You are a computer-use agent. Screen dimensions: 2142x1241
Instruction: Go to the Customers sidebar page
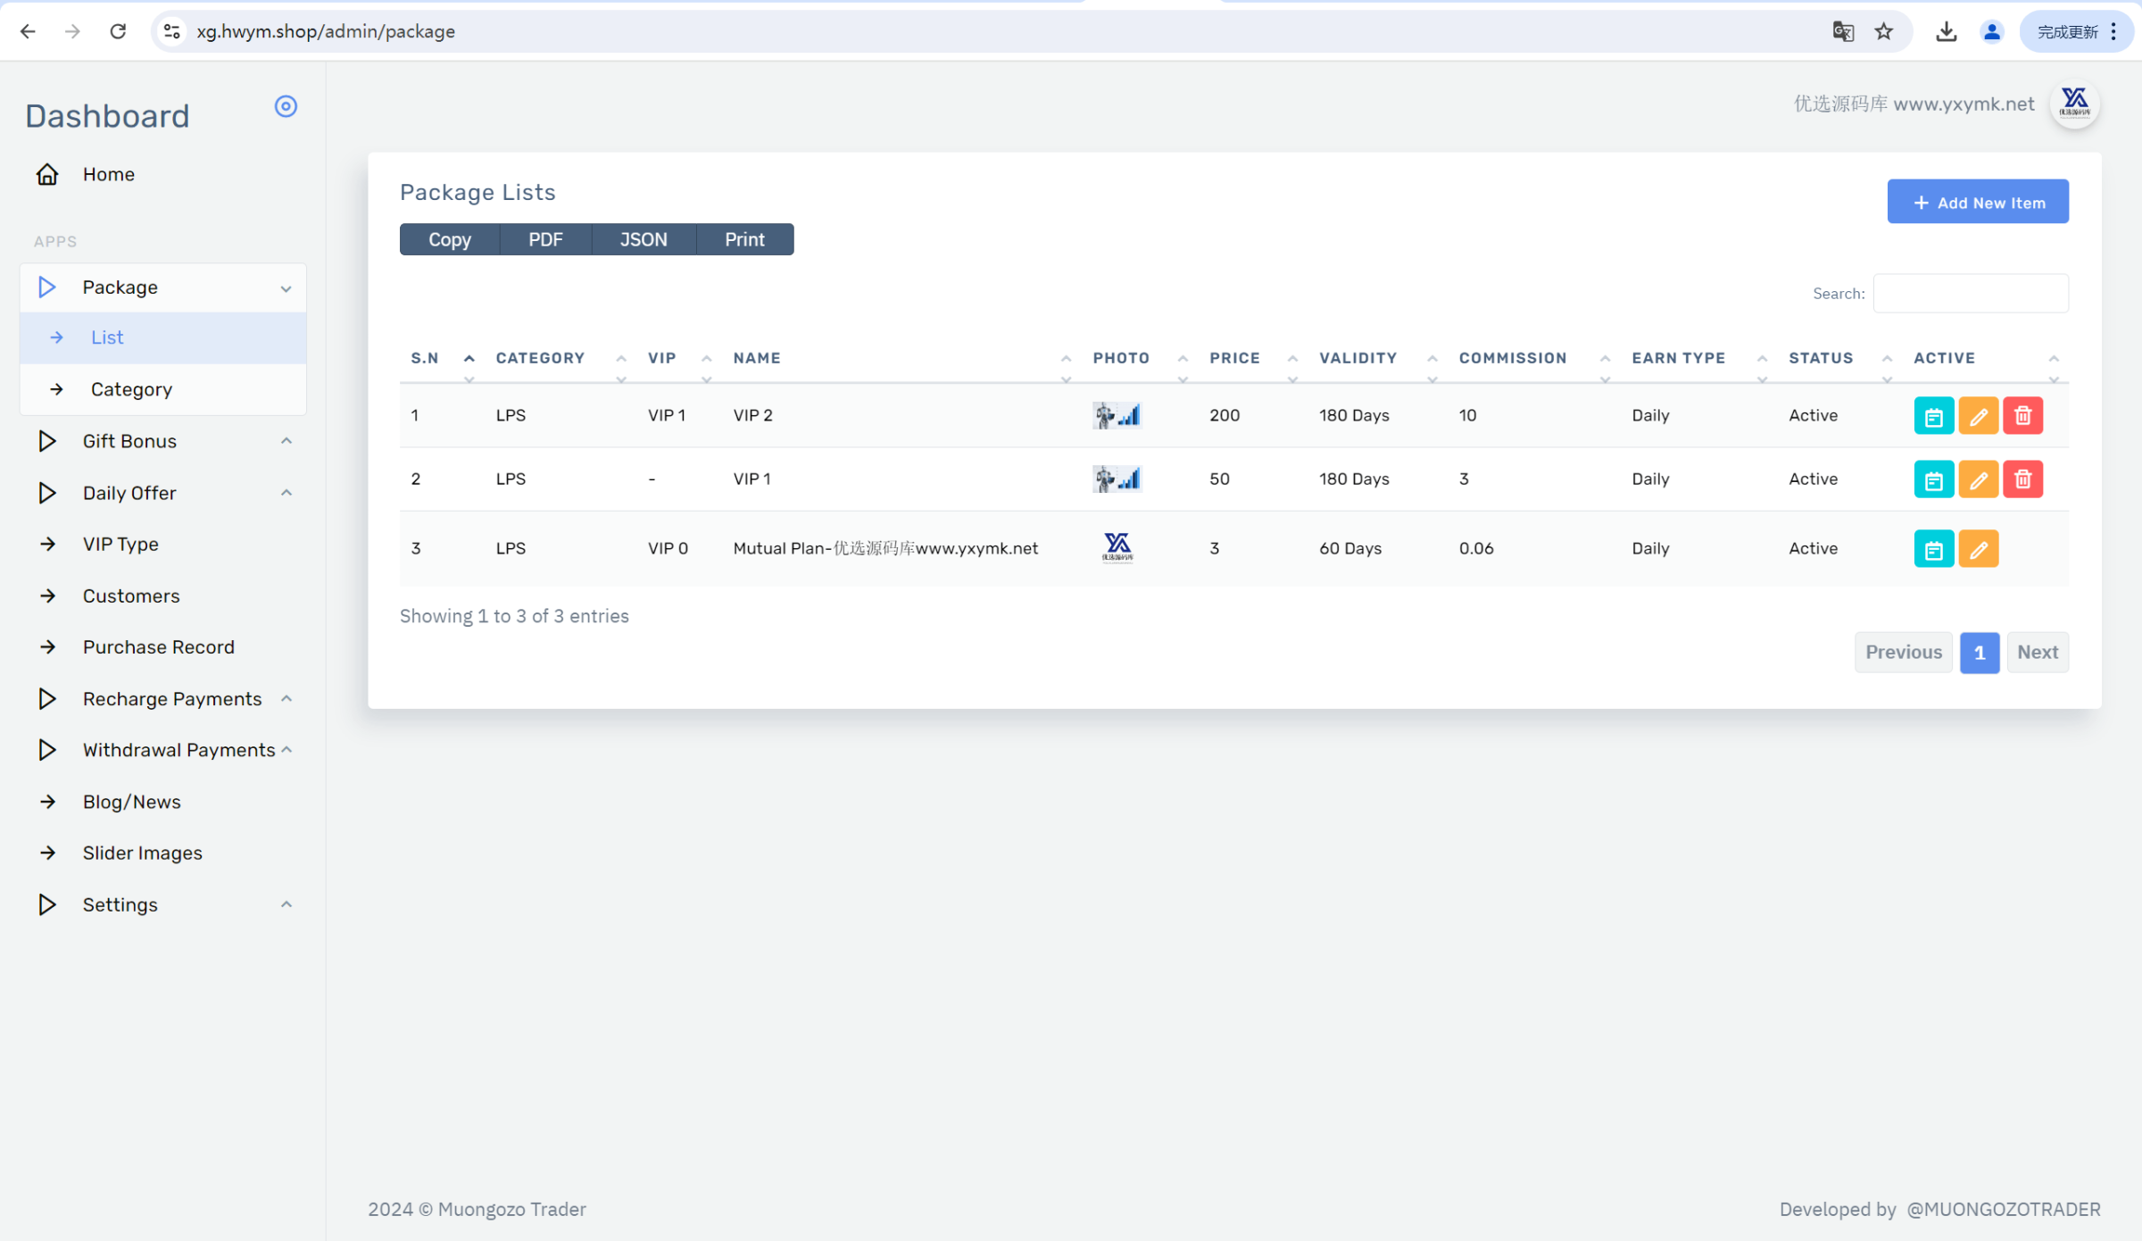(x=131, y=596)
